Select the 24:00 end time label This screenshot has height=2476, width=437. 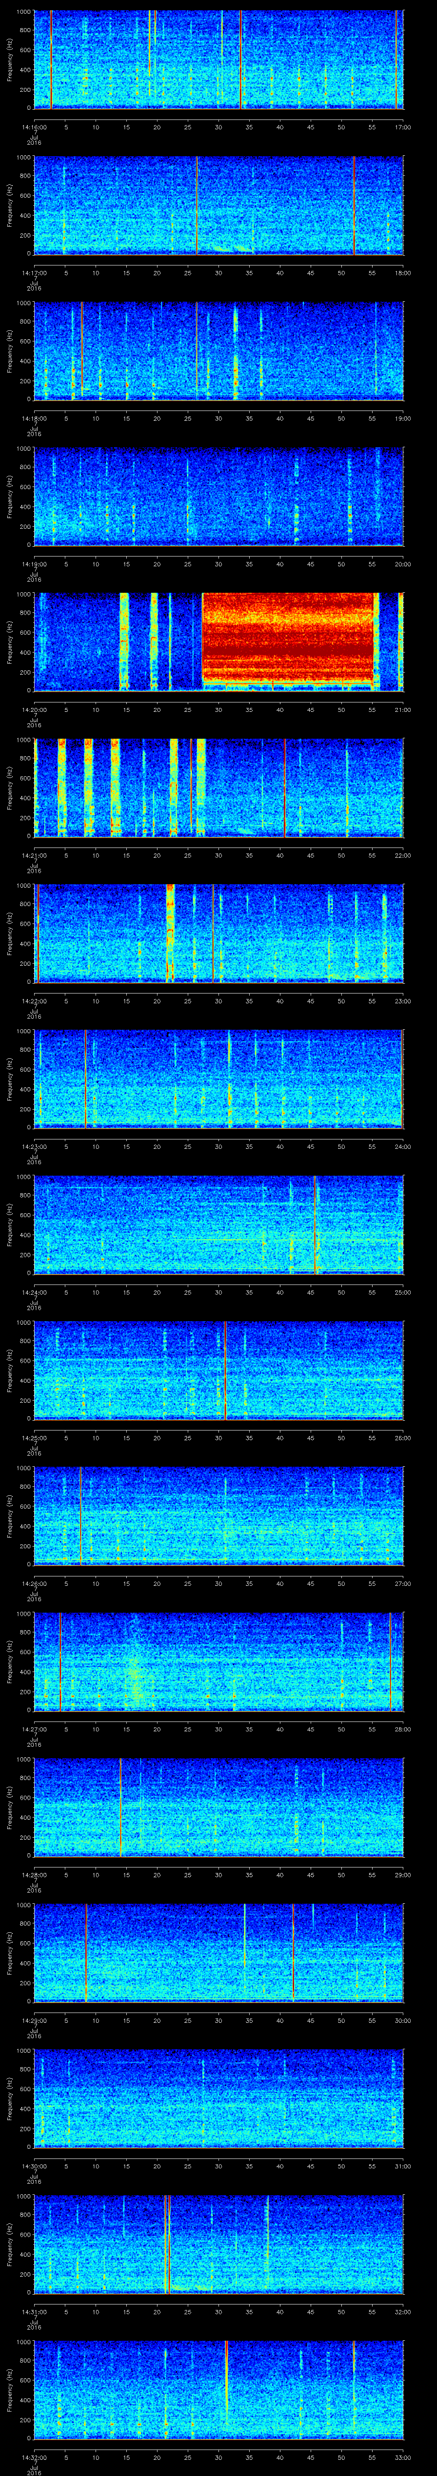(402, 1147)
